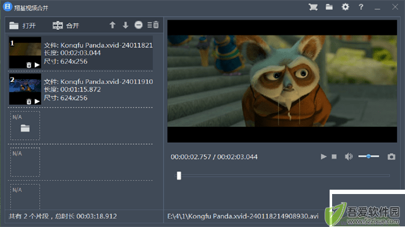Click status text showing total duration 00:03:18.912
This screenshot has height=227, width=405.
pyautogui.click(x=63, y=216)
